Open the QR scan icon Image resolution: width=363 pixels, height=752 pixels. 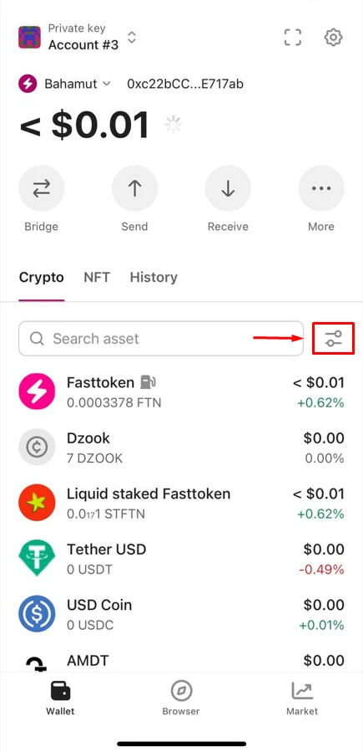point(293,38)
